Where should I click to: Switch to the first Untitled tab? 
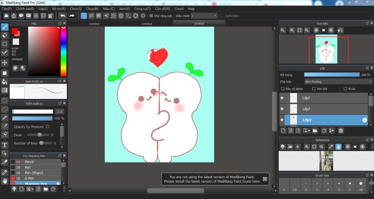pos(94,24)
